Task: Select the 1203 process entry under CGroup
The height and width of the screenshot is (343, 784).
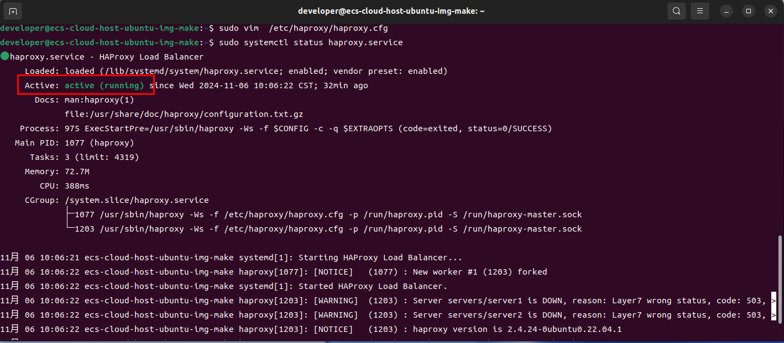Action: pos(328,229)
